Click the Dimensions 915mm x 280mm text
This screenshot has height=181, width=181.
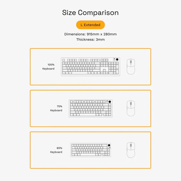tap(90, 34)
